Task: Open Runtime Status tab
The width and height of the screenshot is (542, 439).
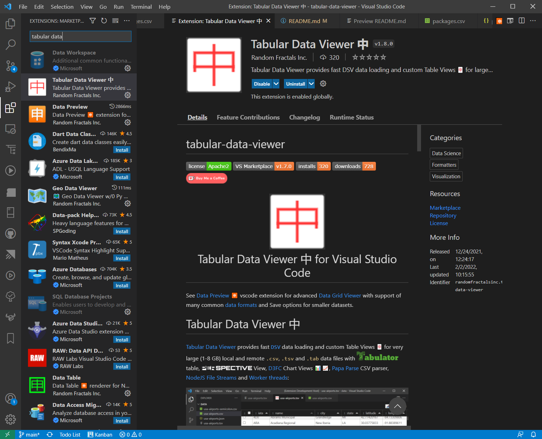Action: tap(352, 117)
